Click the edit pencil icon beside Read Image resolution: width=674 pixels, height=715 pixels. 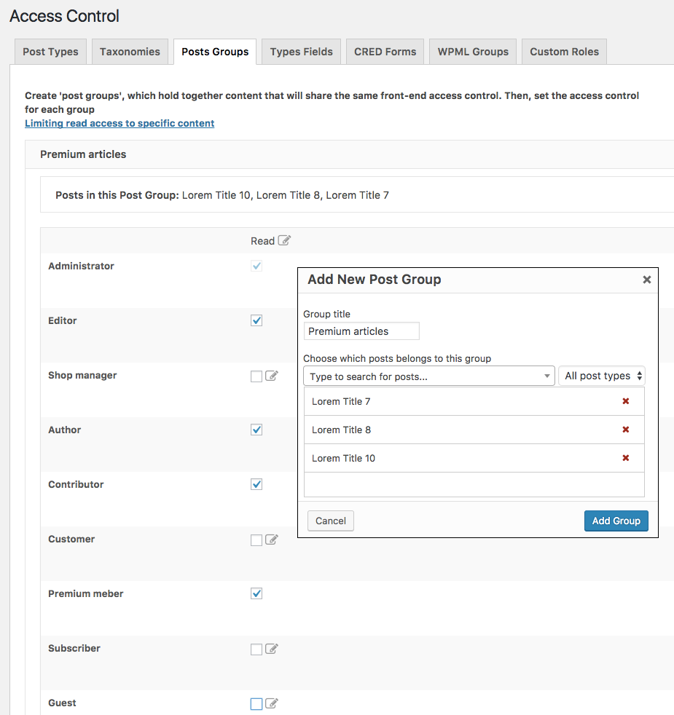[x=284, y=241]
